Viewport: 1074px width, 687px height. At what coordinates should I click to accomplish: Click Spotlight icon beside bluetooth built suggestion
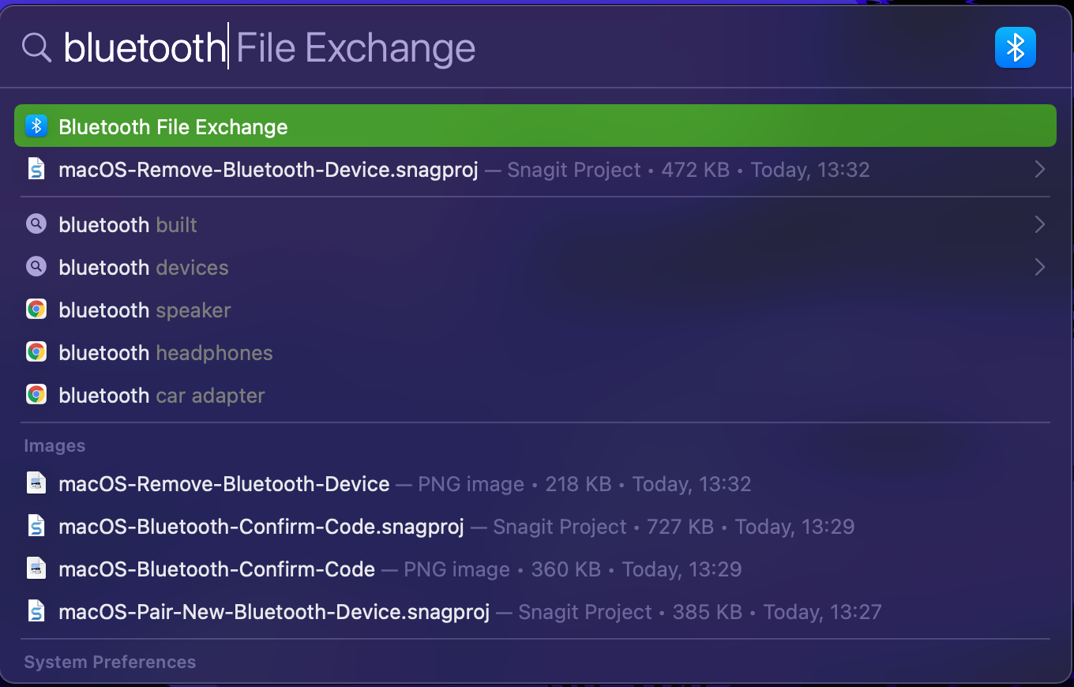(x=36, y=223)
